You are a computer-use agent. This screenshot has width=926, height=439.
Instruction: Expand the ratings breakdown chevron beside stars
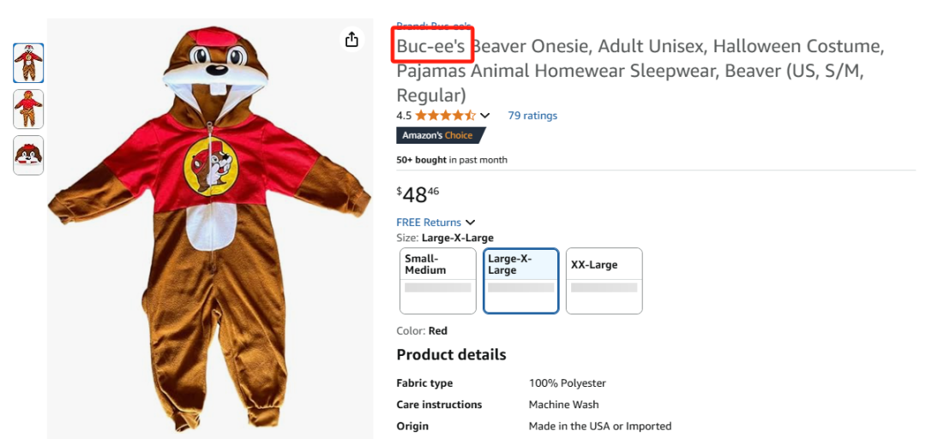pos(485,116)
